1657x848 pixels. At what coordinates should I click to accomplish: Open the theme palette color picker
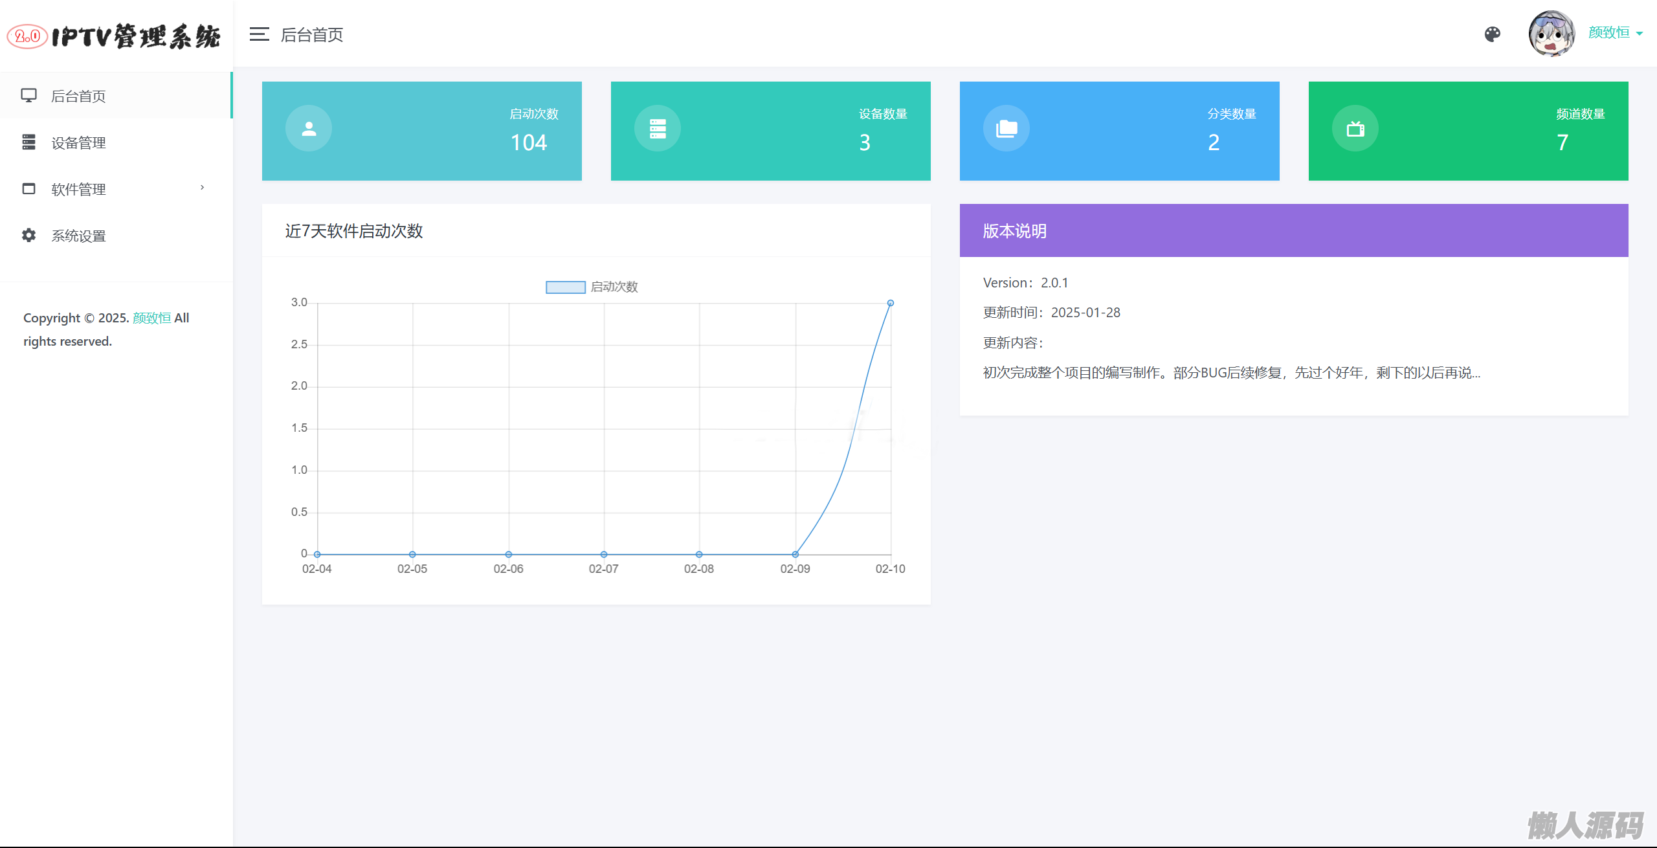(1492, 34)
